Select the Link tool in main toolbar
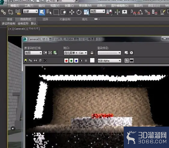This screenshot has width=169, height=148. pyautogui.click(x=3, y=12)
